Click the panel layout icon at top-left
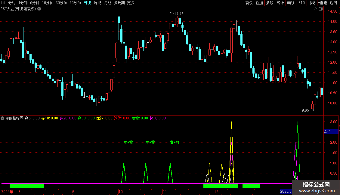 3,3
